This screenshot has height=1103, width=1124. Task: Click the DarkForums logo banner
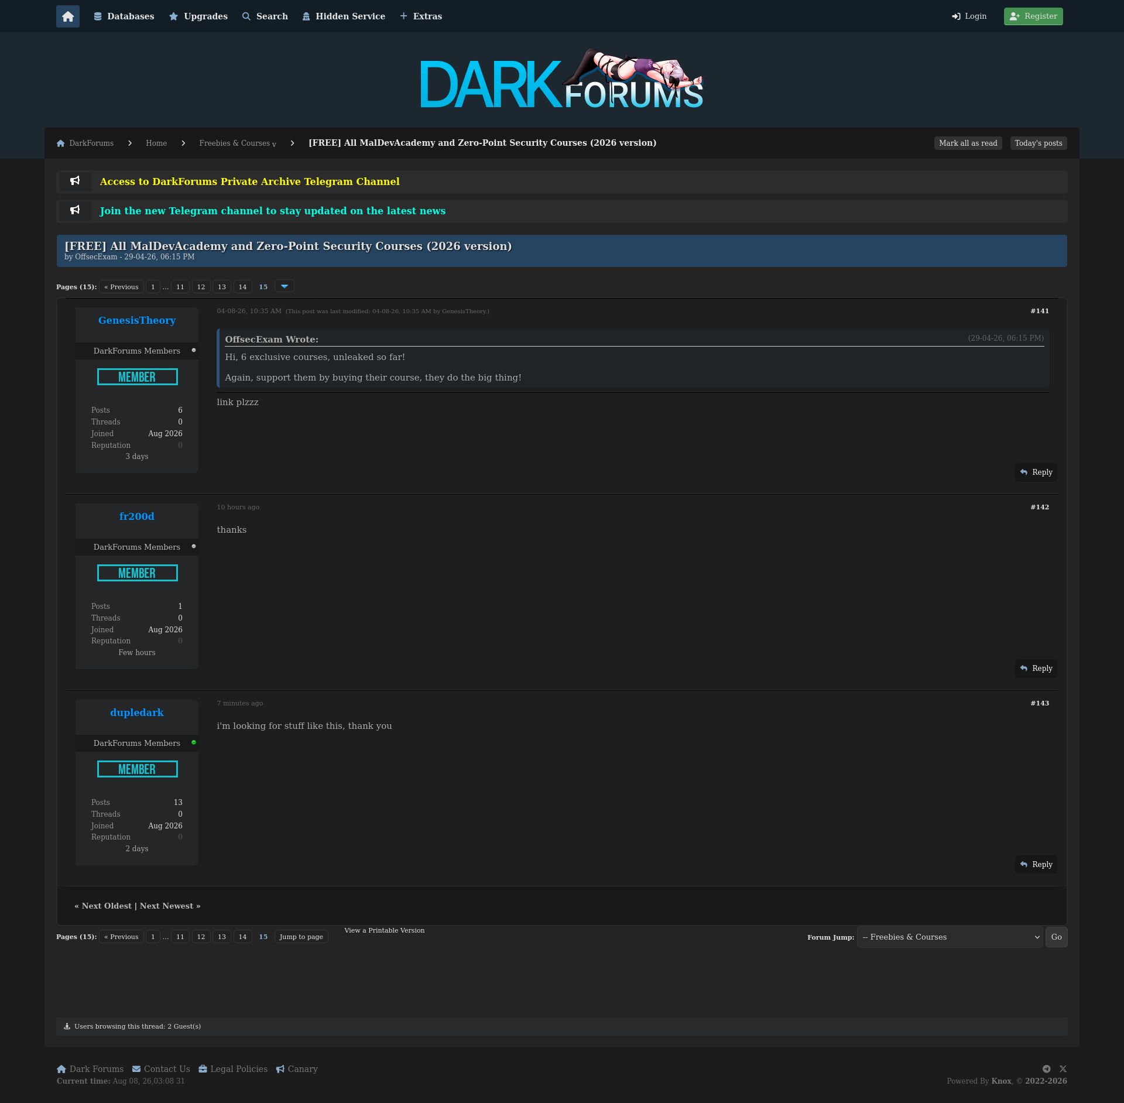click(562, 79)
